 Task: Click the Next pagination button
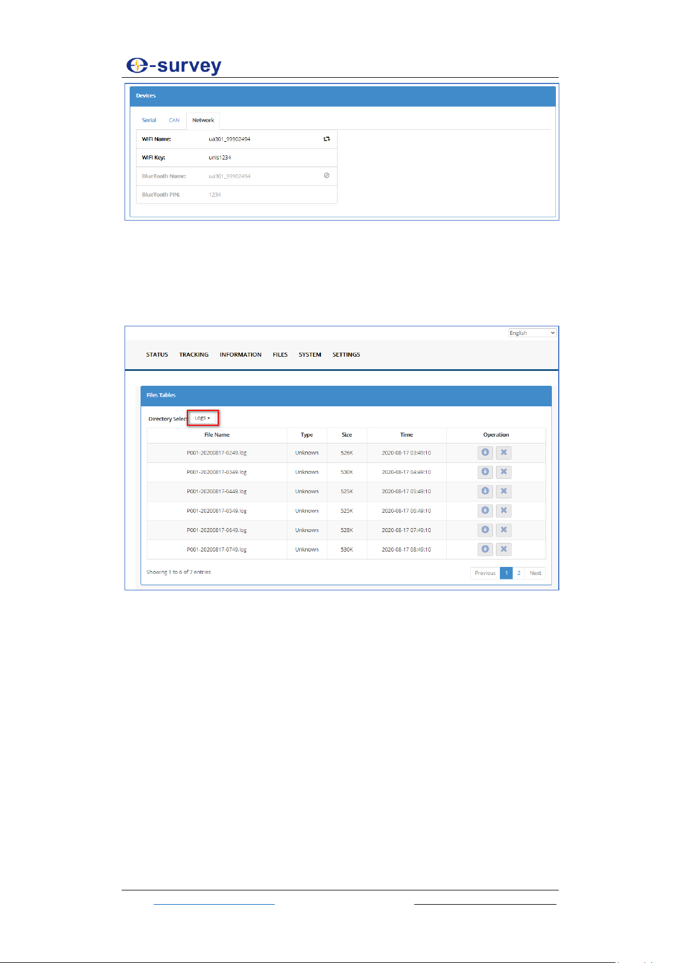(x=535, y=573)
